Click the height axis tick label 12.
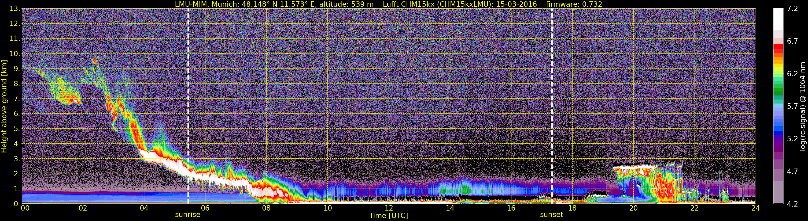The height and width of the screenshot is (221, 808). 15,24
